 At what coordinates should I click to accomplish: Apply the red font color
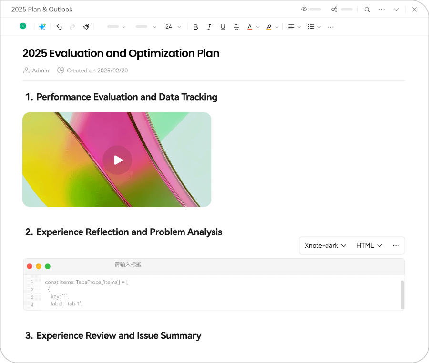[x=249, y=27]
